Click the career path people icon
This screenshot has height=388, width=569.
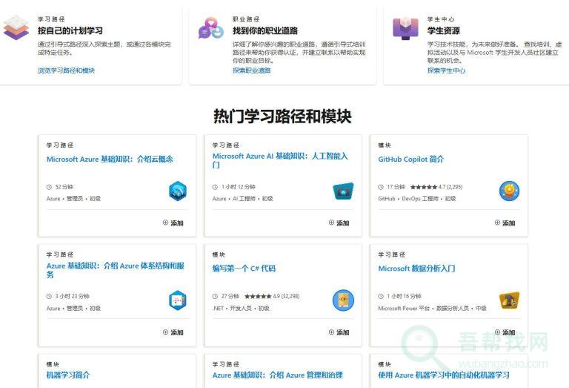tap(210, 28)
